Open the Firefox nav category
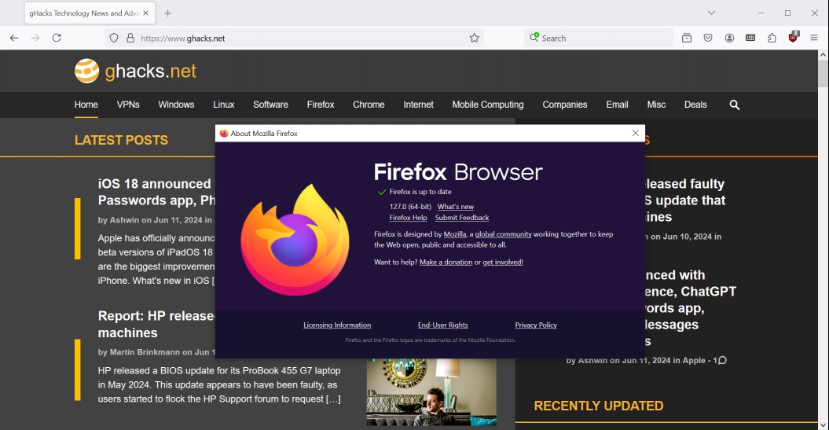Screen dimensions: 829x430 (321, 105)
